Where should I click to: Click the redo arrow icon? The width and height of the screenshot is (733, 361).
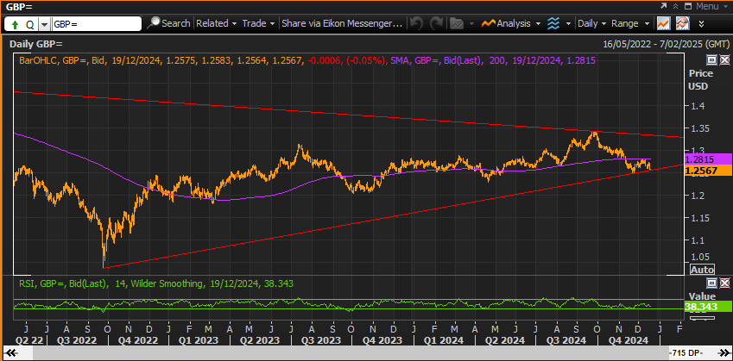click(436, 23)
